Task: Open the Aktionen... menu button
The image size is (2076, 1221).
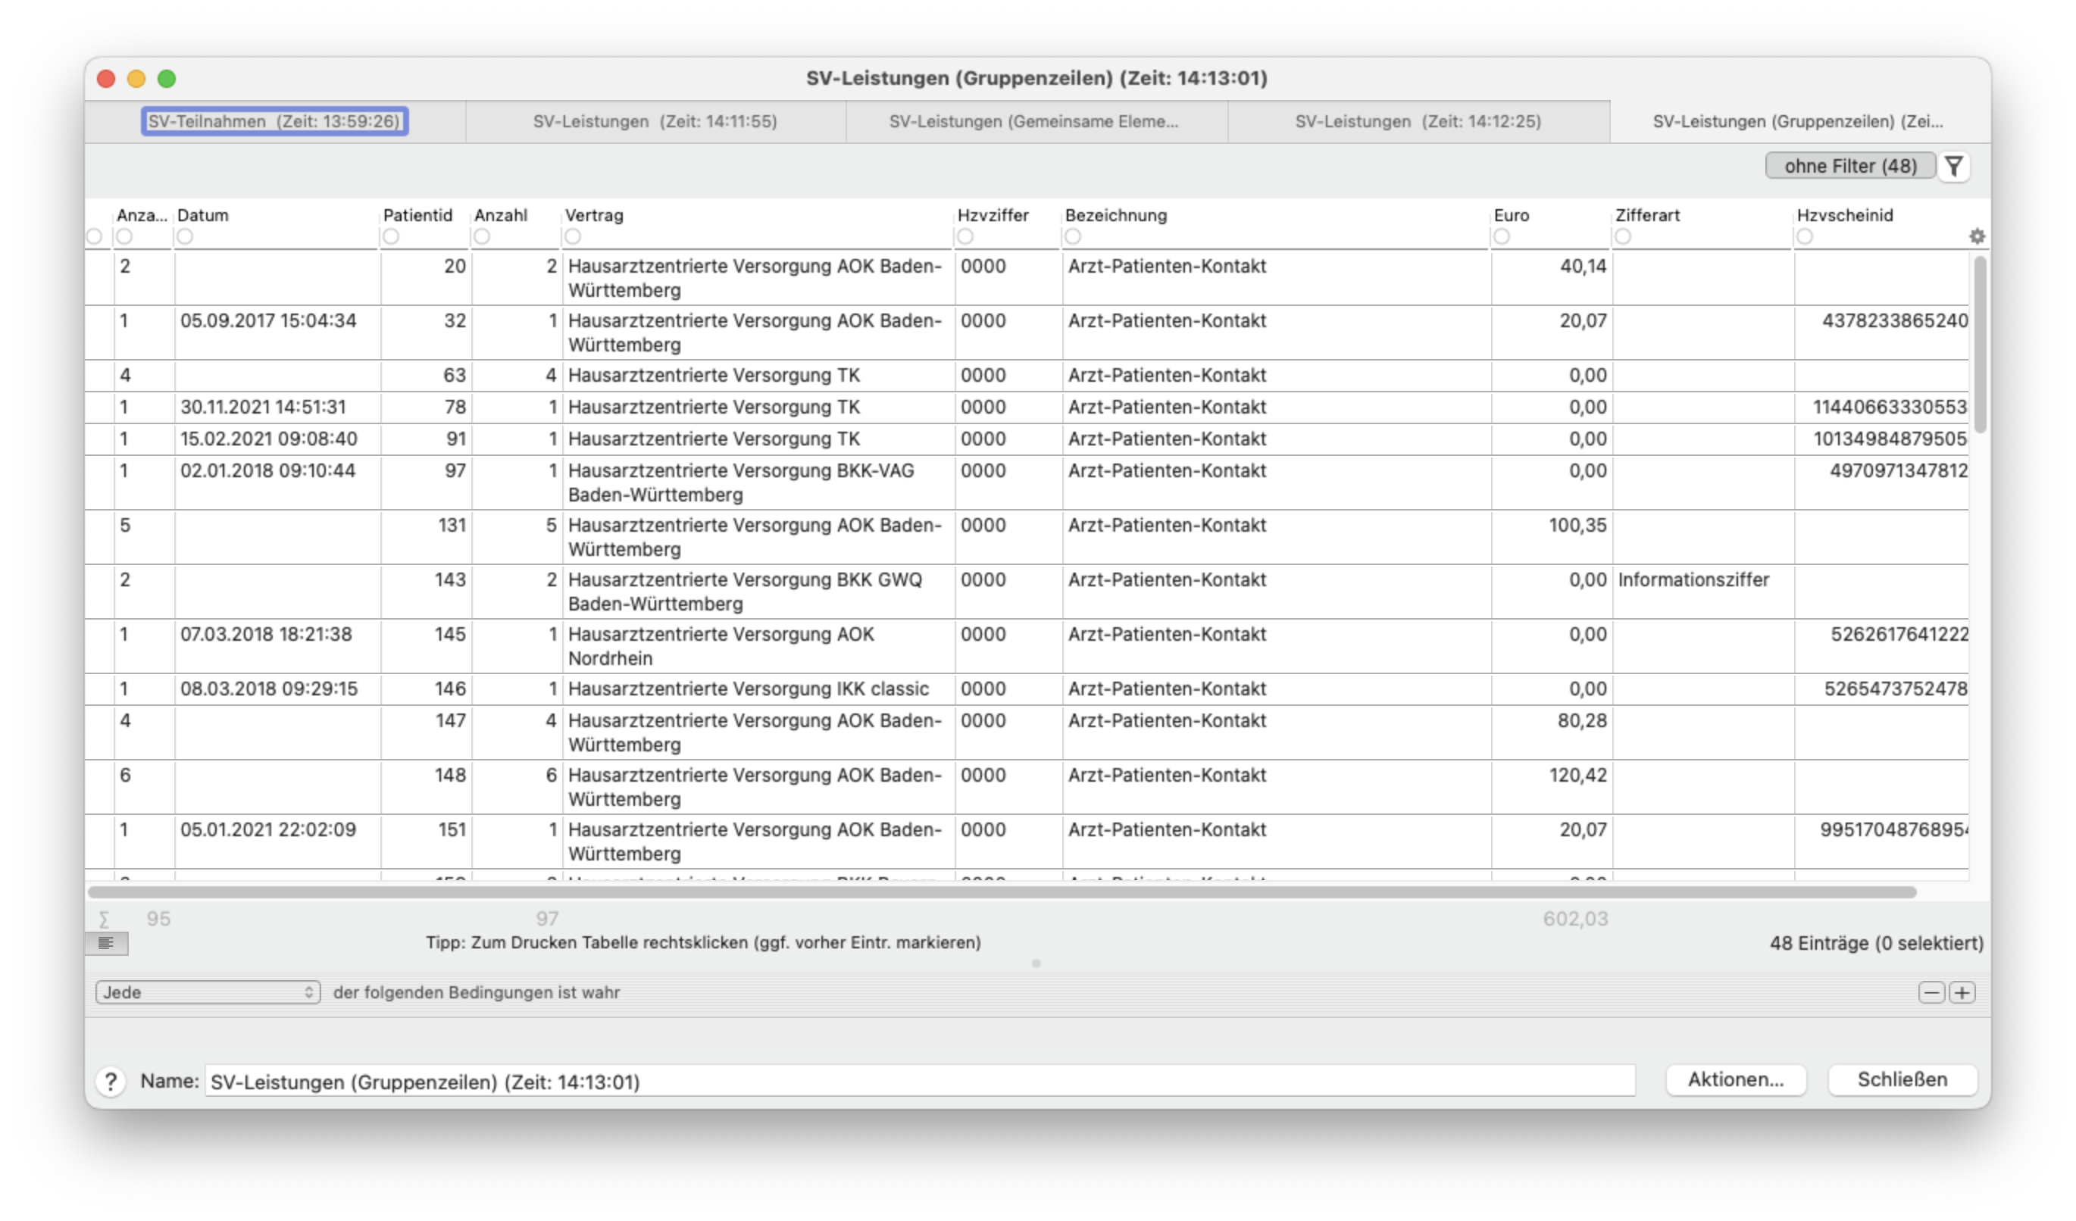Action: point(1736,1080)
